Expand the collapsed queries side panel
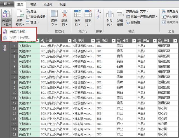 (5, 48)
